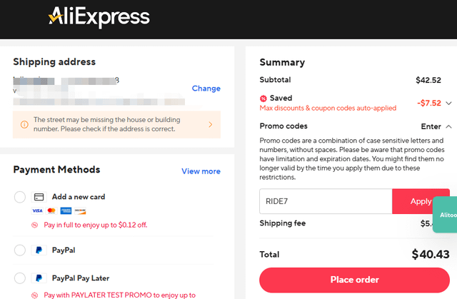Choose the PayPal Pay Later radio button
This screenshot has width=457, height=299.
[x=19, y=278]
